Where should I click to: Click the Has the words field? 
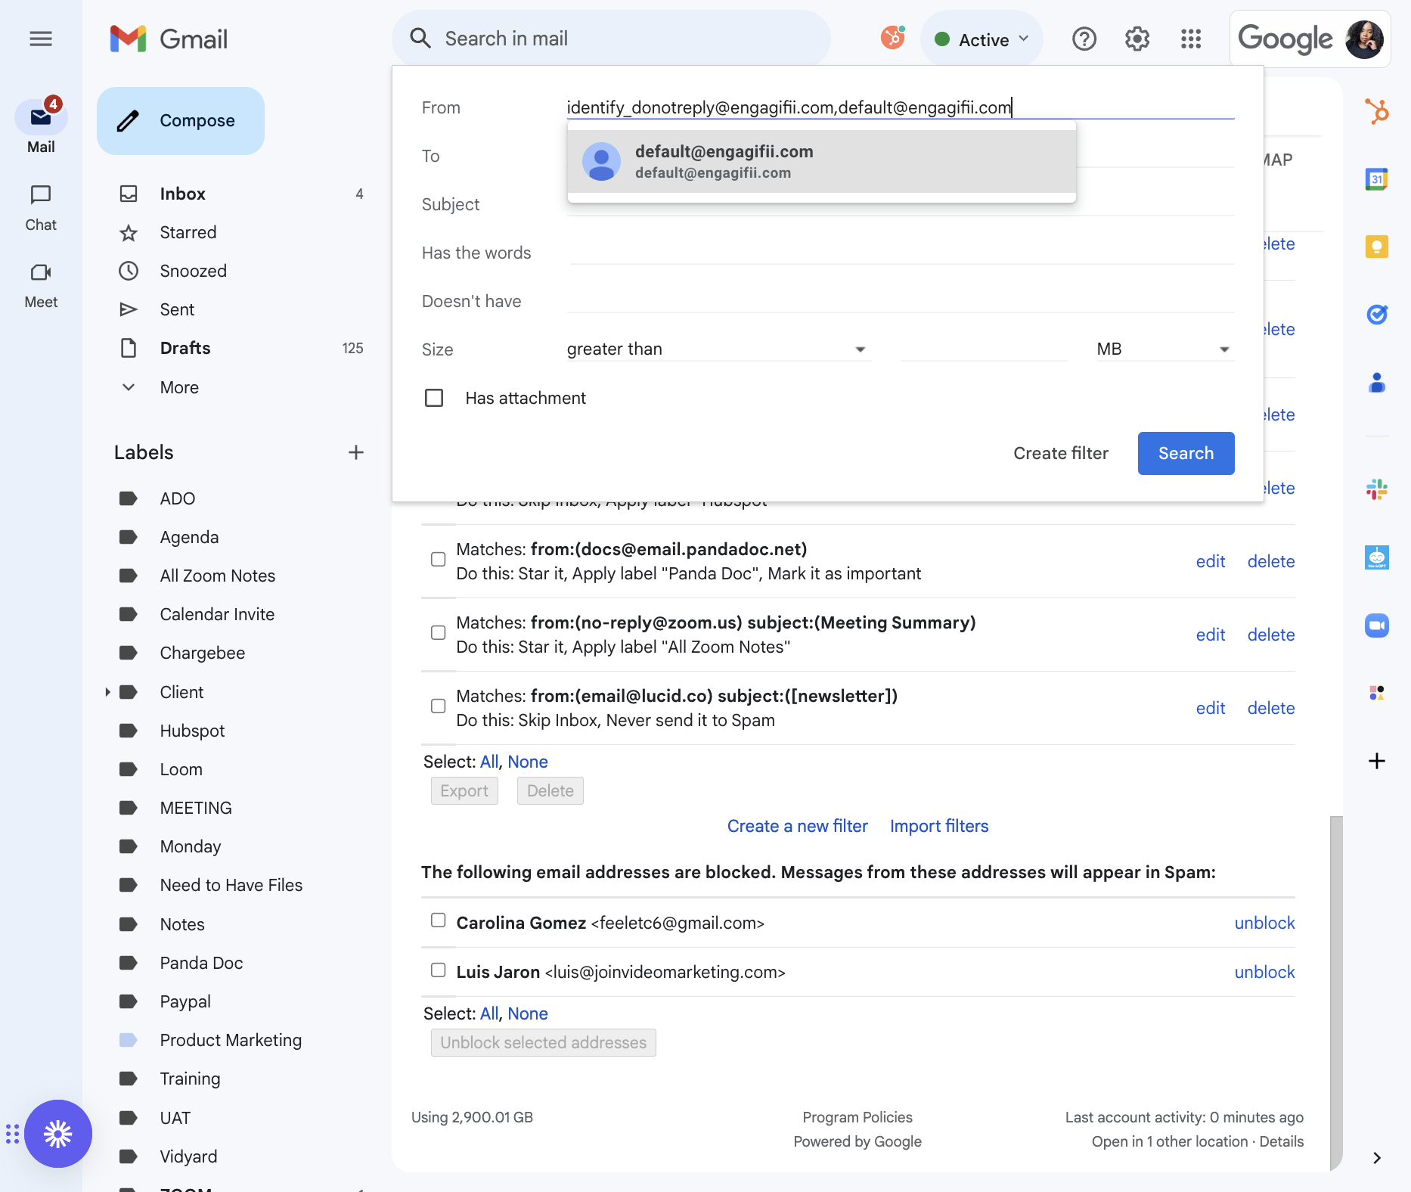click(901, 253)
